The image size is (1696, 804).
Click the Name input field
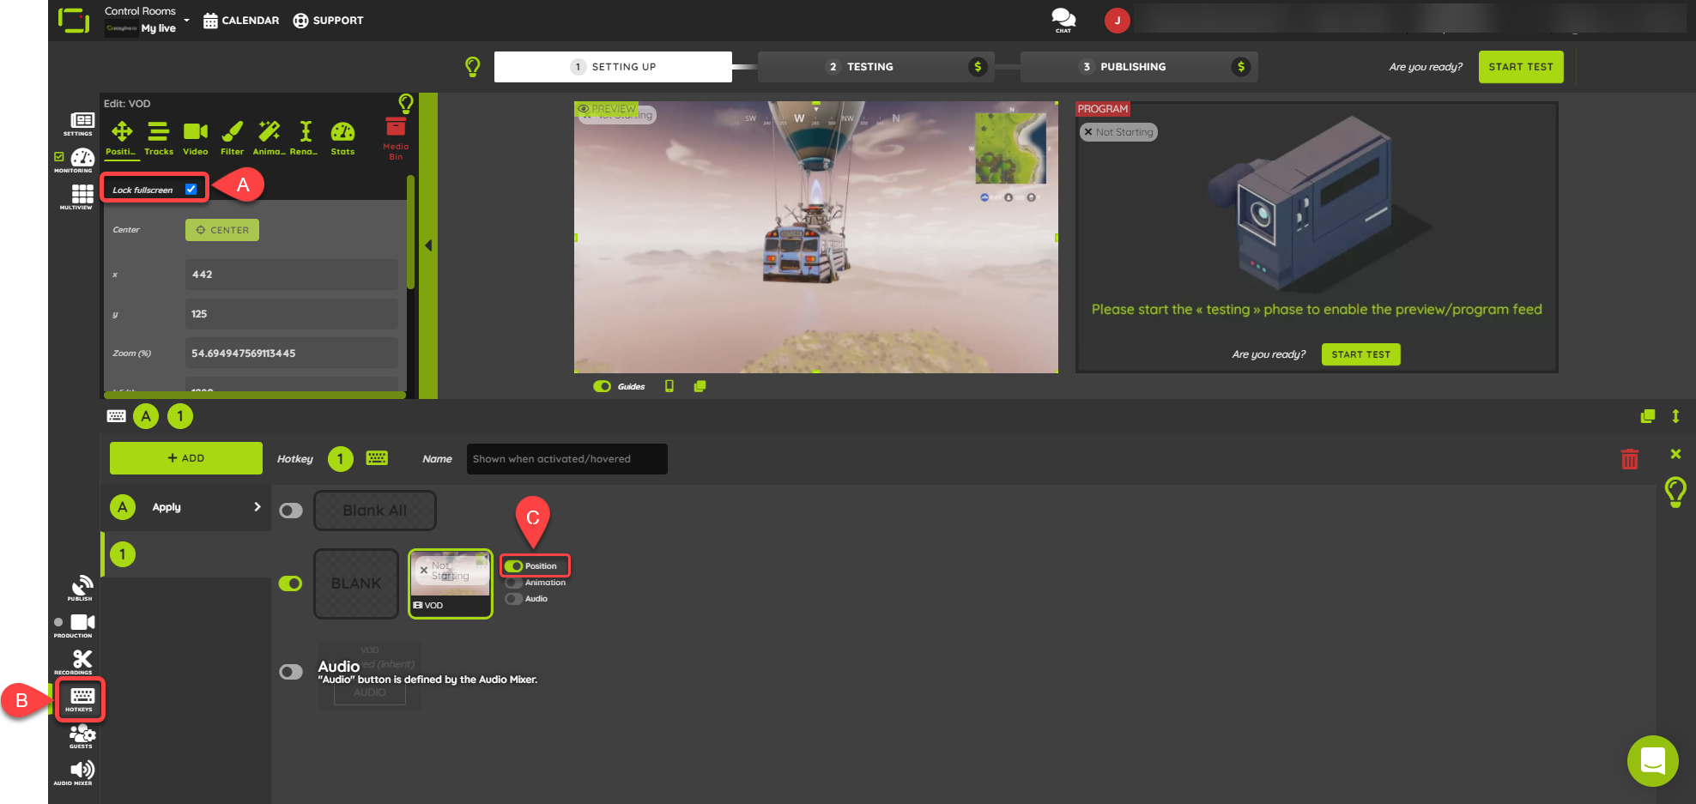coord(567,459)
